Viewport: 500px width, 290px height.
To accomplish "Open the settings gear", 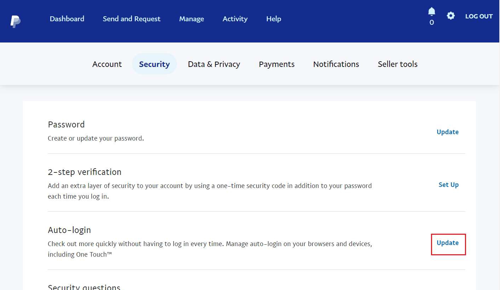I will [450, 16].
